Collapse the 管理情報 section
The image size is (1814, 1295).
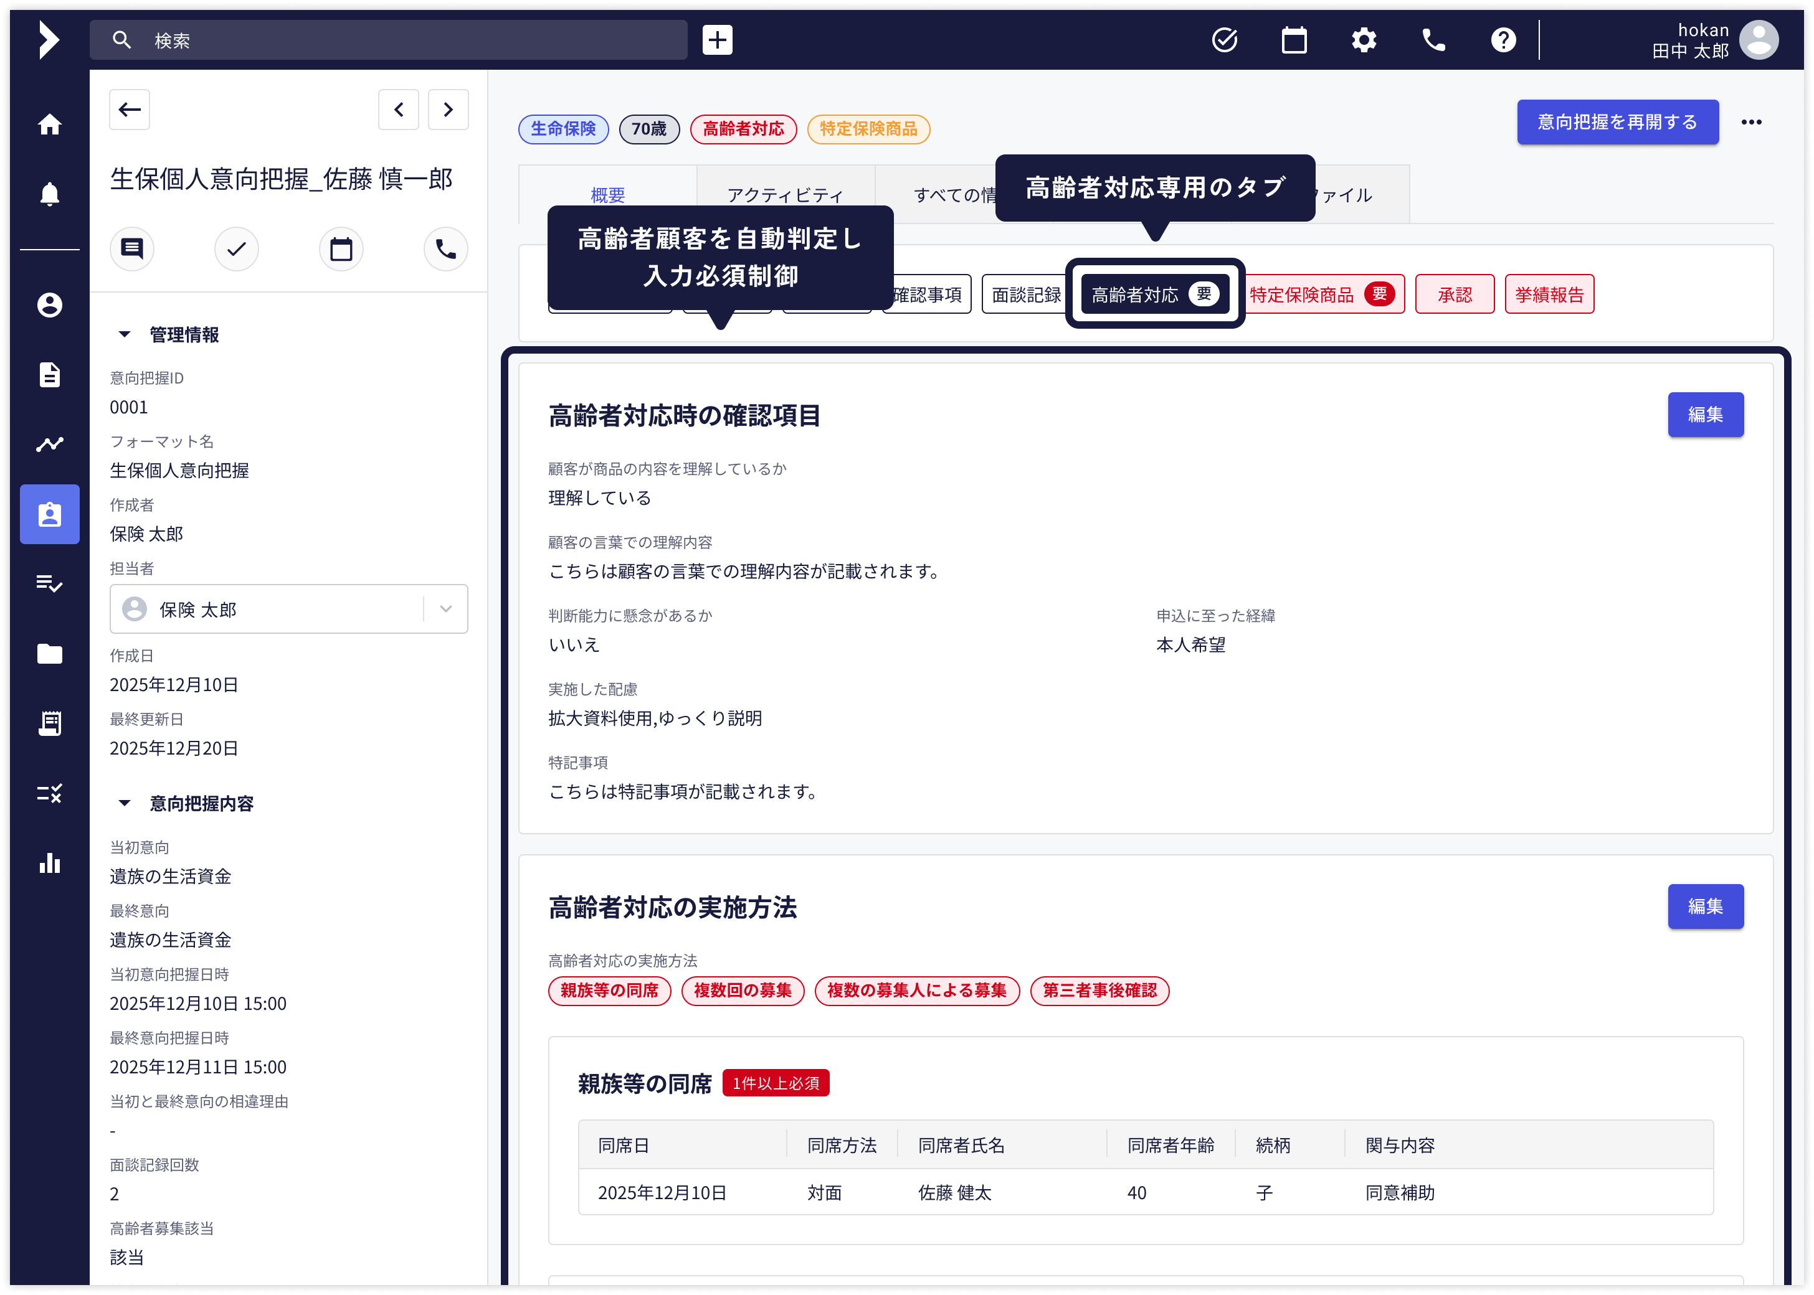coord(125,335)
